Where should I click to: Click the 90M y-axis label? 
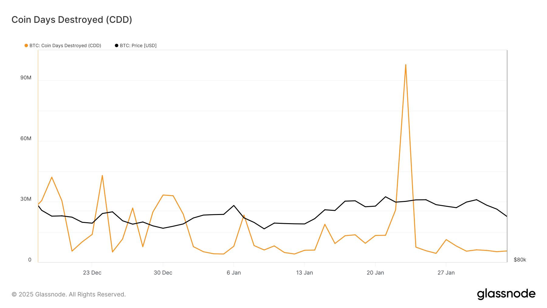tap(26, 78)
